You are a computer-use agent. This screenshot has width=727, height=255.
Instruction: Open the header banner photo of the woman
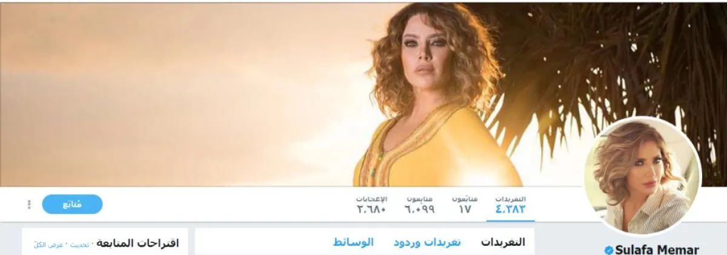(x=363, y=94)
